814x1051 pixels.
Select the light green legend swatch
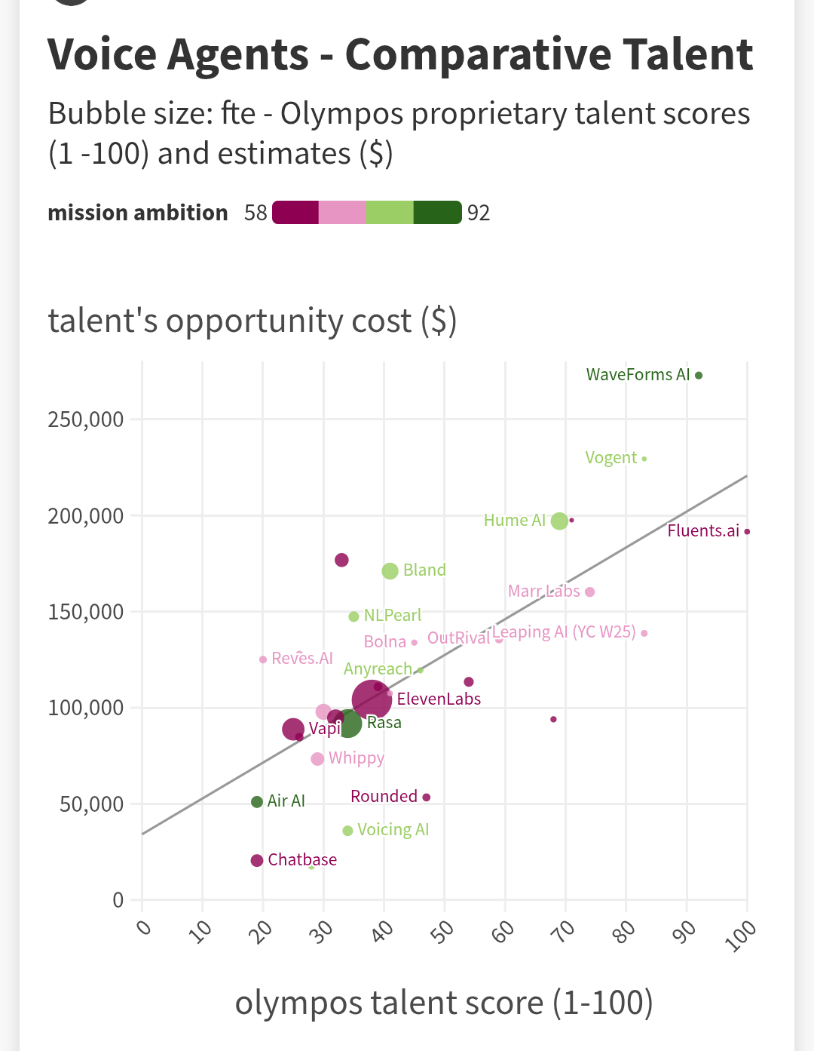coord(390,213)
